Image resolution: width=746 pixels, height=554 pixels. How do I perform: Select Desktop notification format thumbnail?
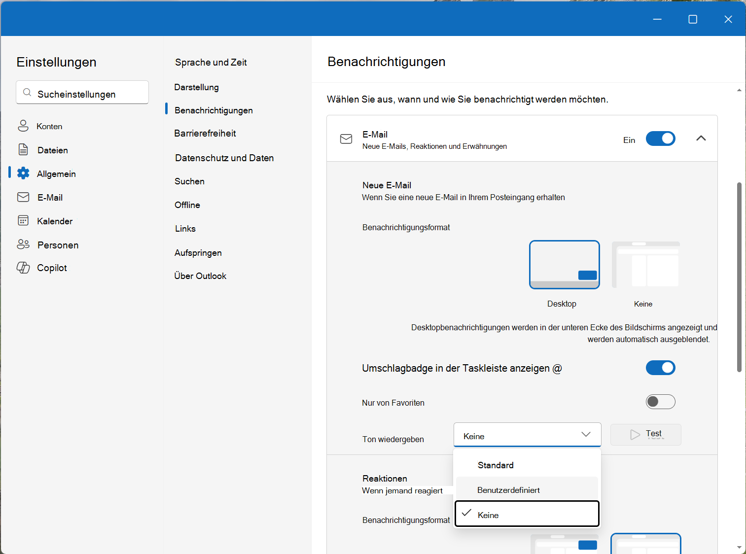pos(565,265)
